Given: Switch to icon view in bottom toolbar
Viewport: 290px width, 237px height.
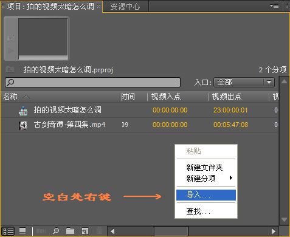Looking at the screenshot, I should [x=22, y=231].
